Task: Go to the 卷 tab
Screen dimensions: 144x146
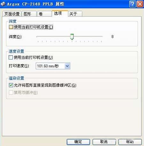Action: tap(44, 14)
